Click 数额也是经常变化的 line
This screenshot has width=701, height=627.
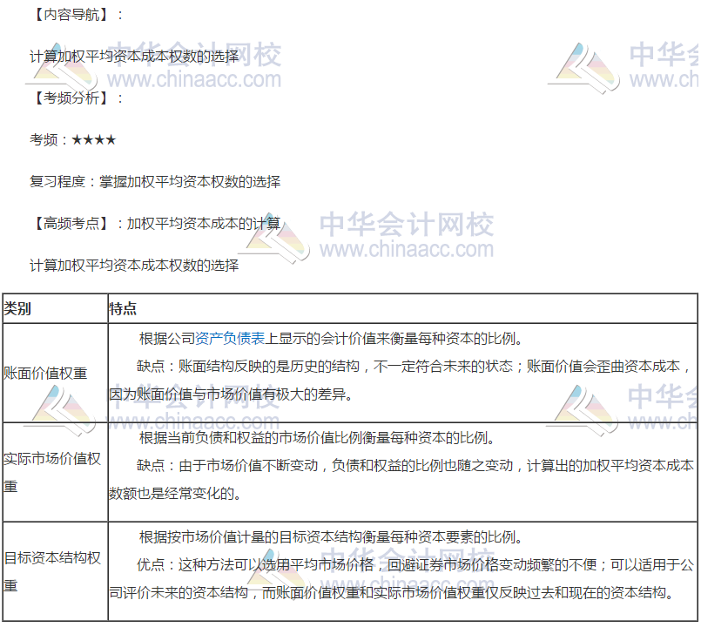click(175, 494)
